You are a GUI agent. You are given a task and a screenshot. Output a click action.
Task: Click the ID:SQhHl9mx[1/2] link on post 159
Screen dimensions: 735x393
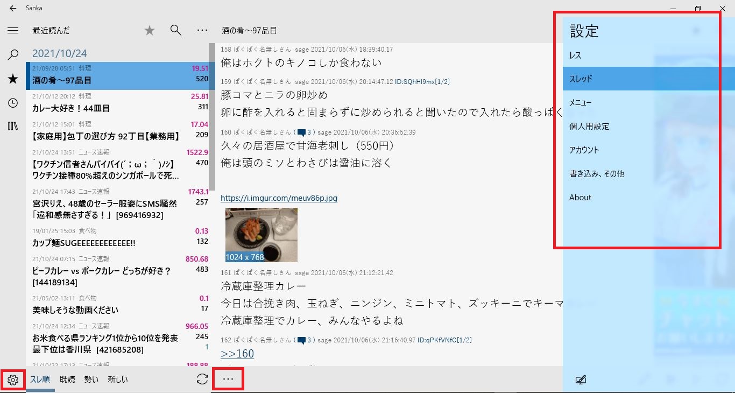click(422, 82)
